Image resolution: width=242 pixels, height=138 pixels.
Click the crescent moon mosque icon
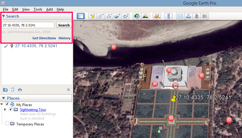(144, 75)
